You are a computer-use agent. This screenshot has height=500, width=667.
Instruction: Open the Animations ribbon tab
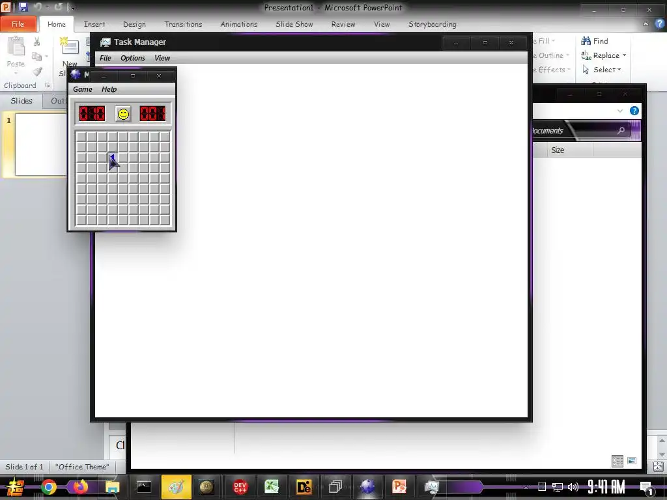pyautogui.click(x=239, y=24)
